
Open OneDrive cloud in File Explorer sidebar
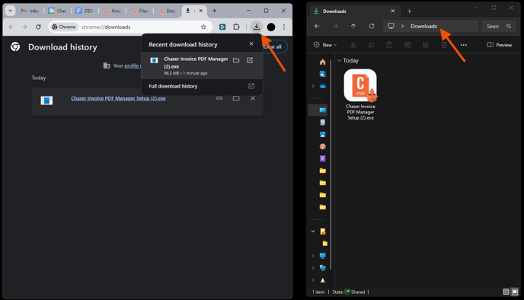pyautogui.click(x=322, y=86)
